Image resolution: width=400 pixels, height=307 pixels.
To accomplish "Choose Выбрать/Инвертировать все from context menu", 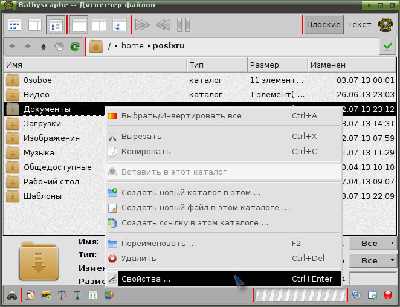I will [224, 116].
